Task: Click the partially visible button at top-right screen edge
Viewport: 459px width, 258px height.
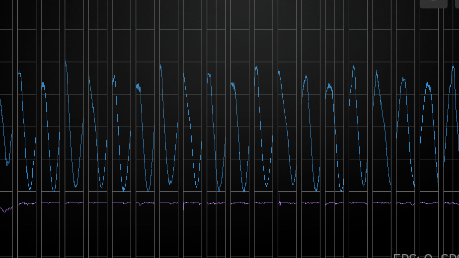Action: (433, 3)
